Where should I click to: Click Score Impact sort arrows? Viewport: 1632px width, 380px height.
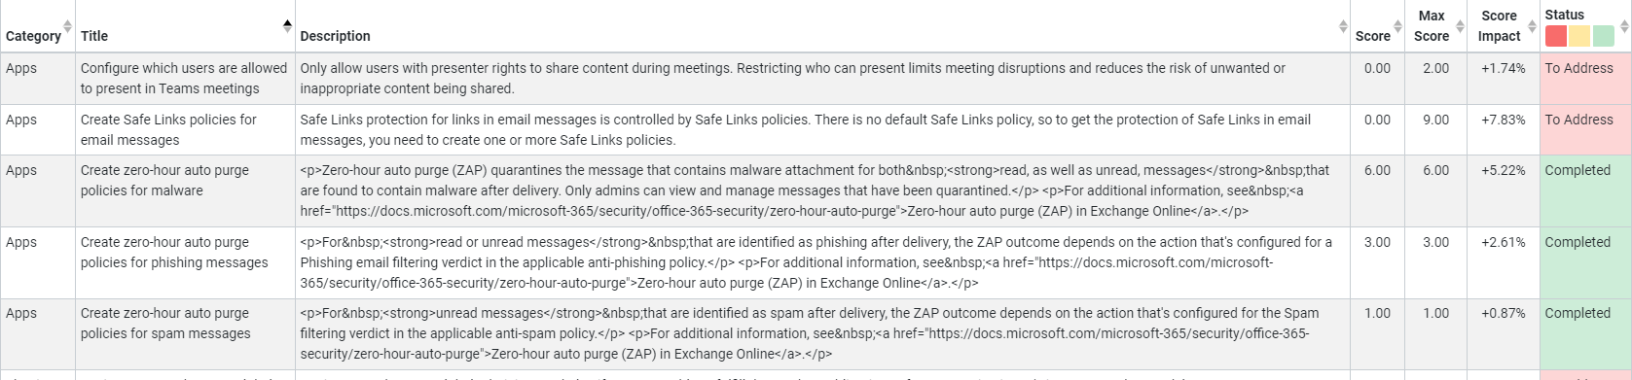[1532, 26]
